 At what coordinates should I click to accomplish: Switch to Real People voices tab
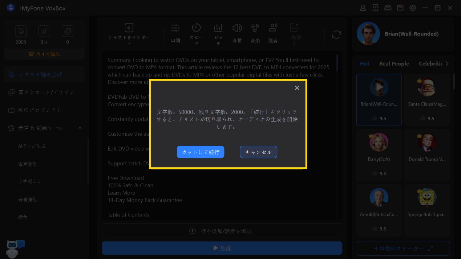[394, 63]
